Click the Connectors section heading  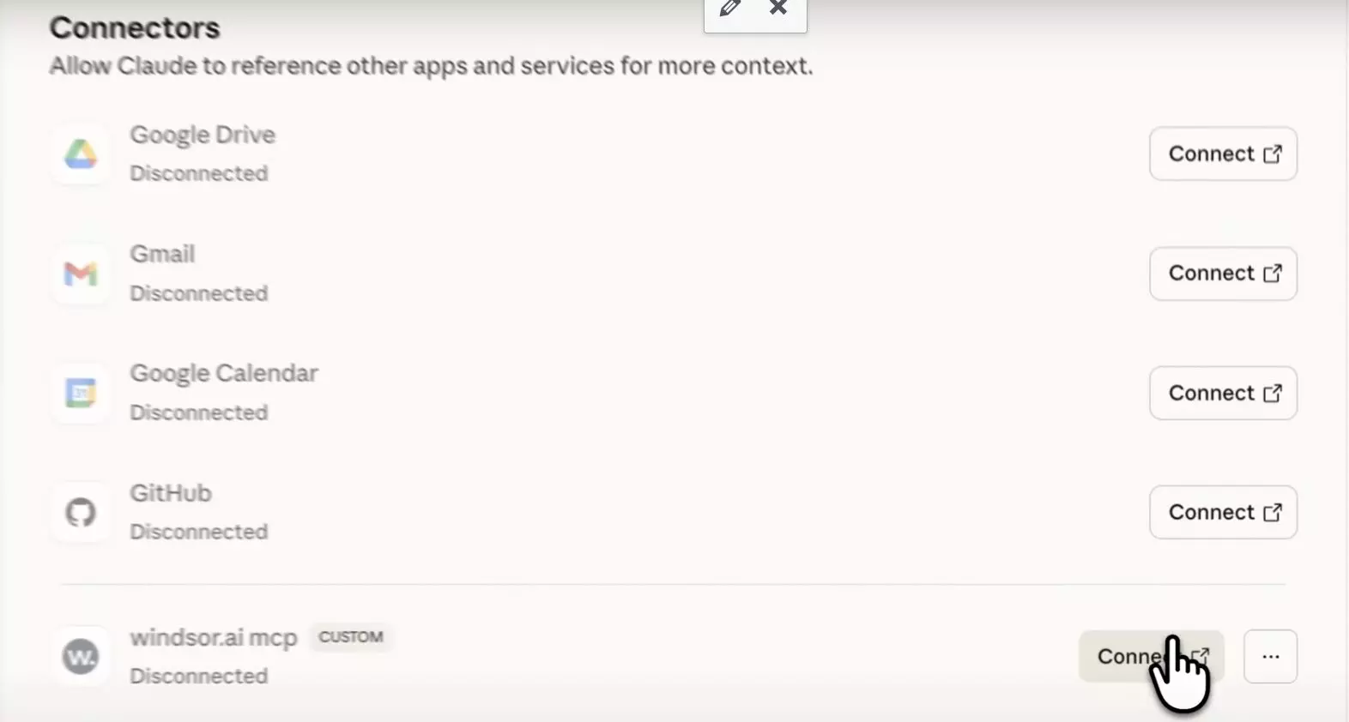pyautogui.click(x=135, y=27)
